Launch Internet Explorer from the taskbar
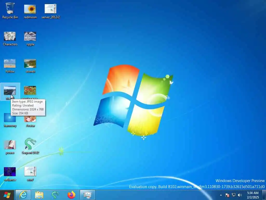 click(23, 195)
